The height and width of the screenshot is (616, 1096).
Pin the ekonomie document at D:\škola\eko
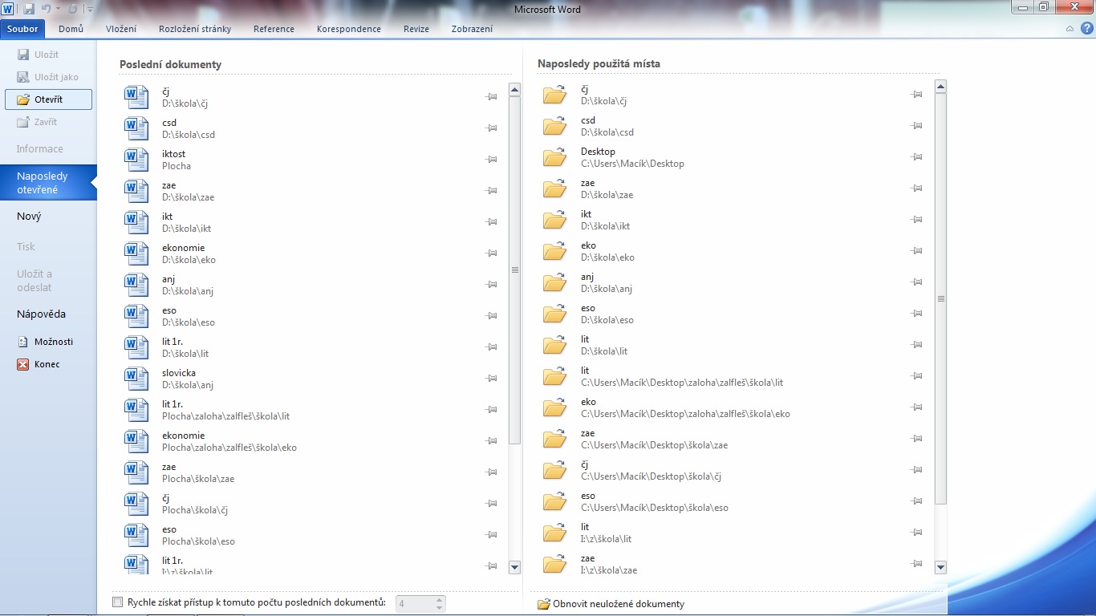pyautogui.click(x=492, y=253)
